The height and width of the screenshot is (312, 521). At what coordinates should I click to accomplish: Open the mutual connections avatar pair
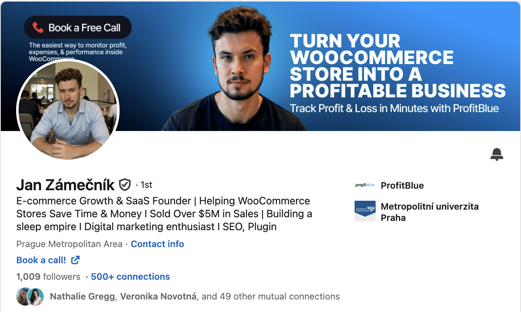[x=30, y=297]
